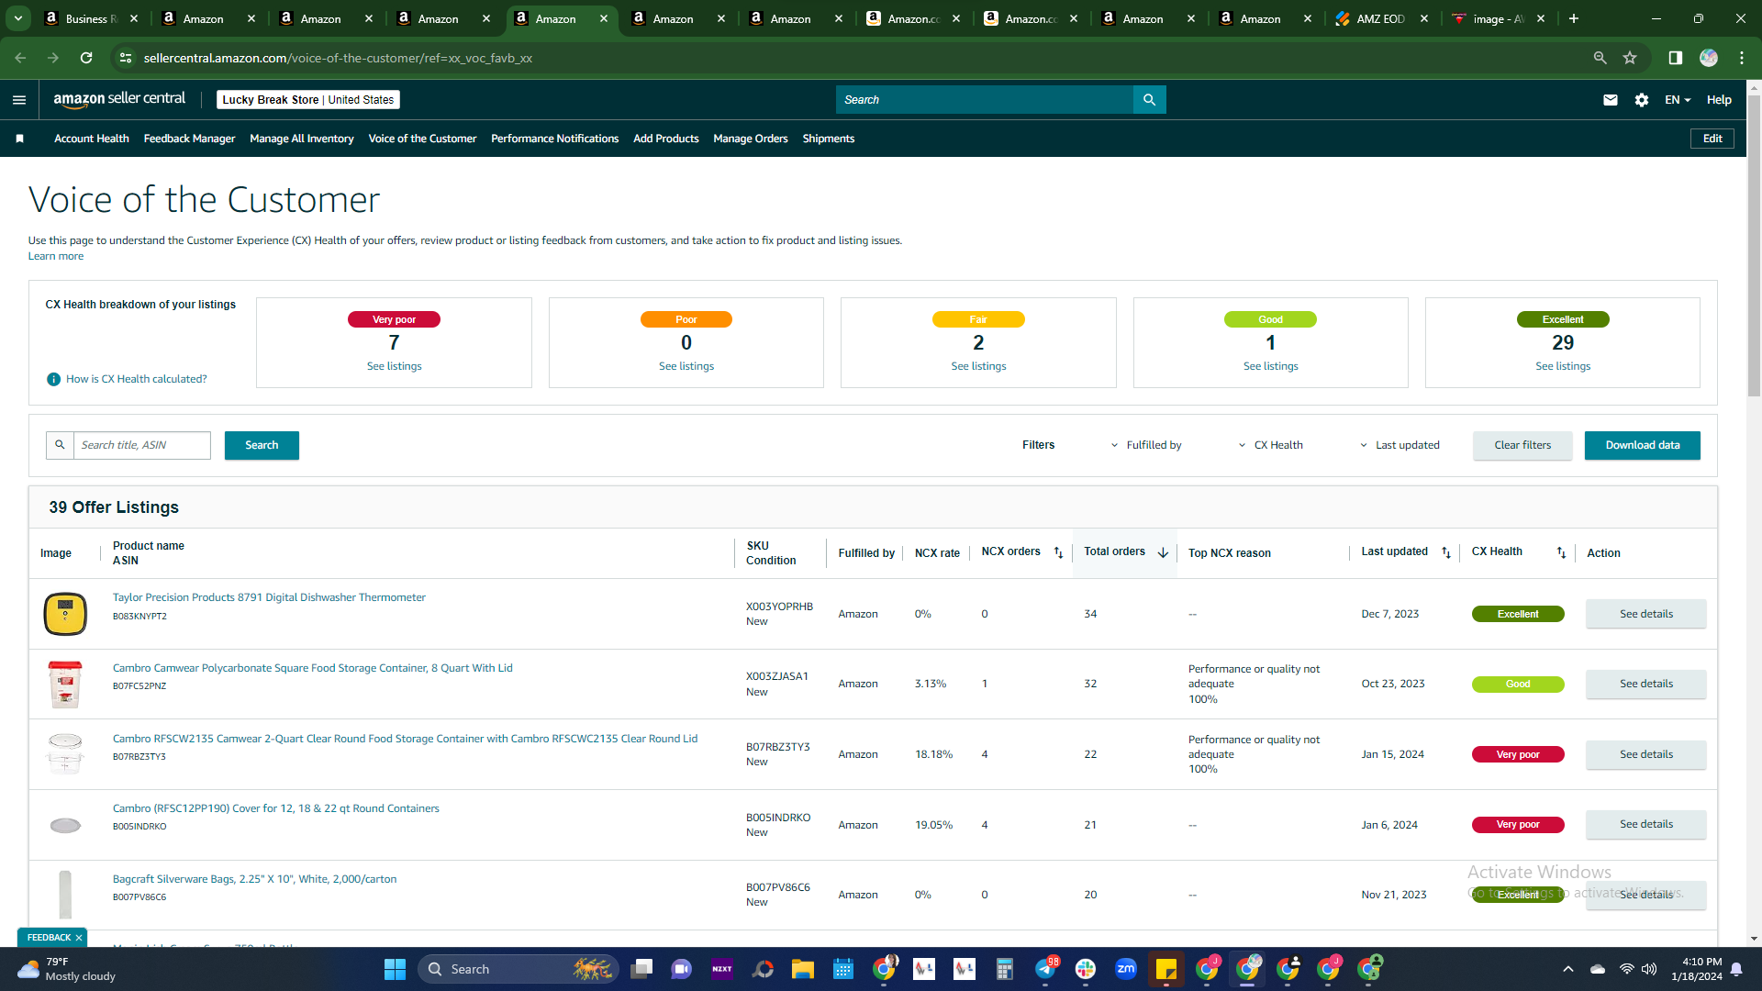The height and width of the screenshot is (991, 1762).
Task: Expand the Fulfilled by filter
Action: point(1146,445)
